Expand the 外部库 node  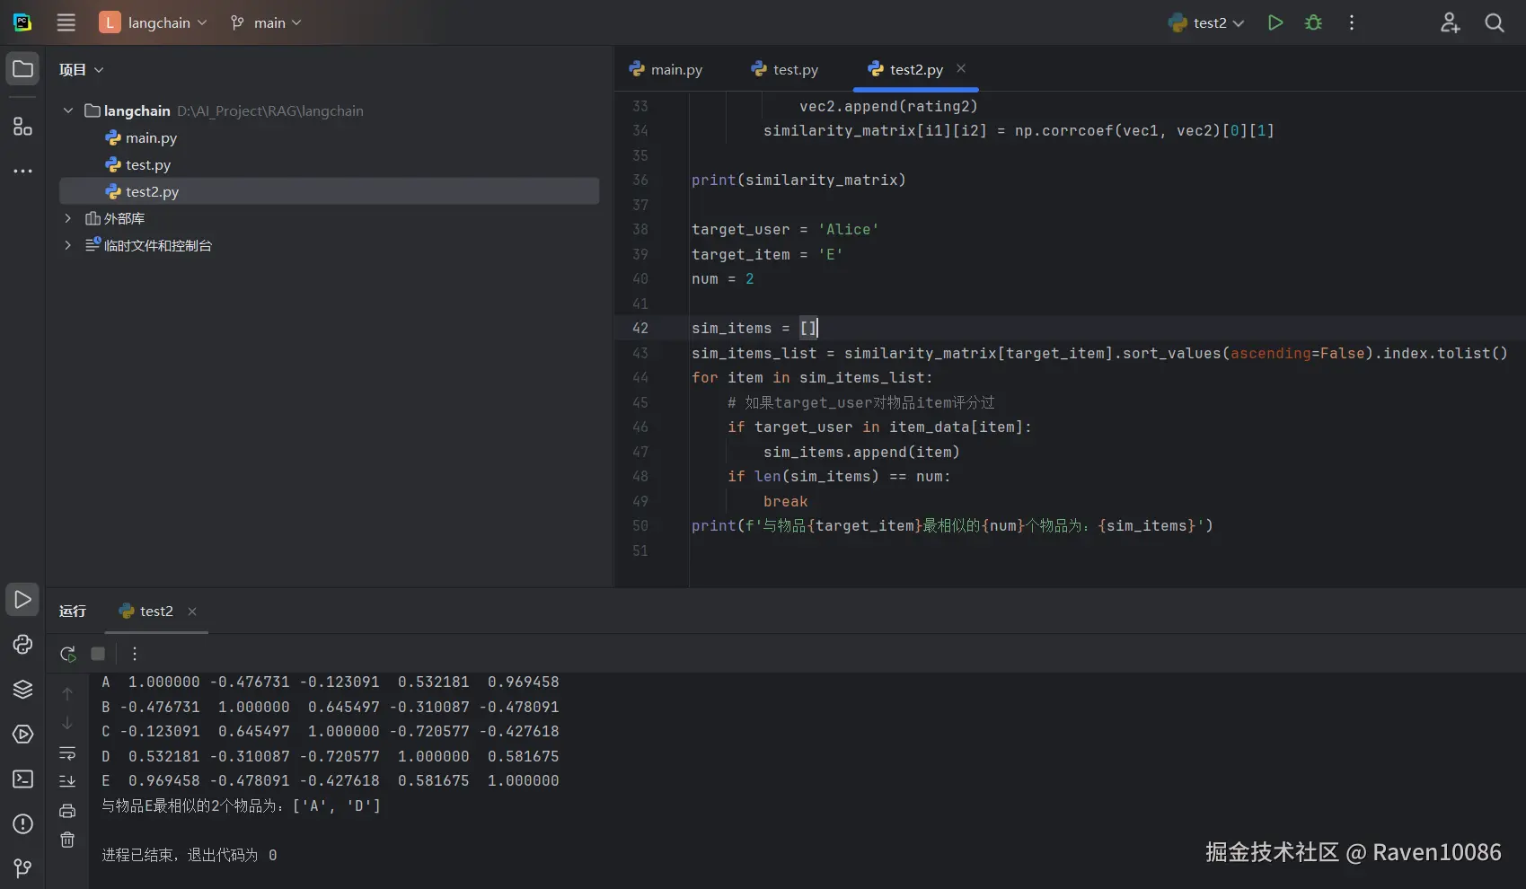click(68, 218)
